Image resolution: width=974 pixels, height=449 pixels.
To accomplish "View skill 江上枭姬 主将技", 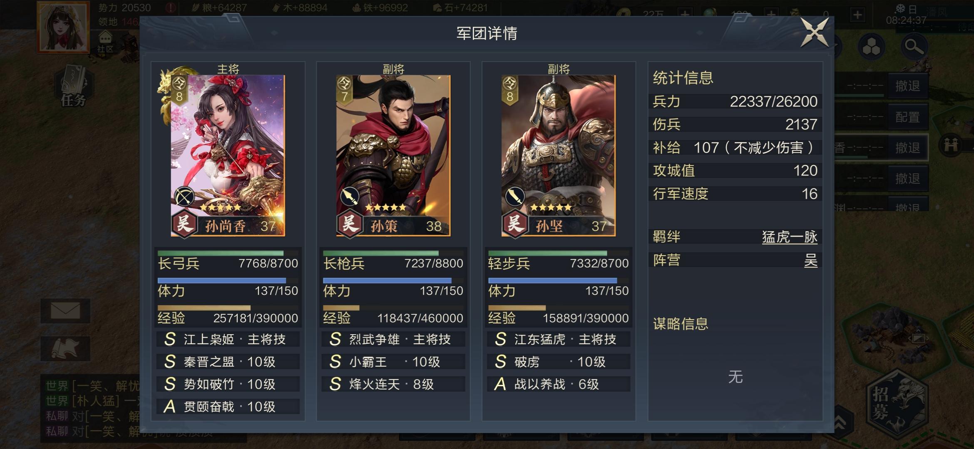I will point(228,339).
